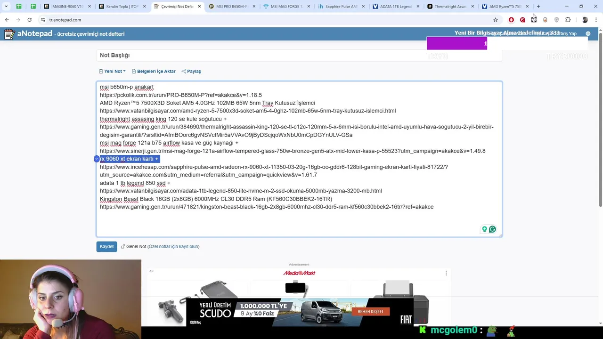Click the 'msi mag forge 121a b75 airflow' line
Image resolution: width=603 pixels, height=339 pixels.
click(169, 143)
